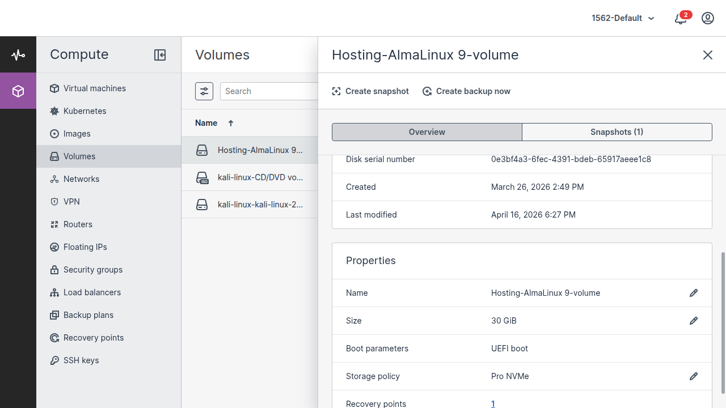This screenshot has height=408, width=726.
Task: Click the VPN shield icon
Action: coord(54,202)
